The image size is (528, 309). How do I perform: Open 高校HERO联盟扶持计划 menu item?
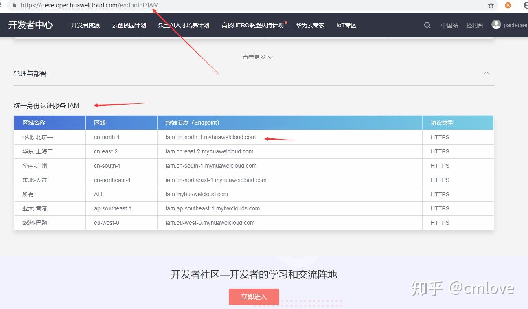click(x=252, y=25)
